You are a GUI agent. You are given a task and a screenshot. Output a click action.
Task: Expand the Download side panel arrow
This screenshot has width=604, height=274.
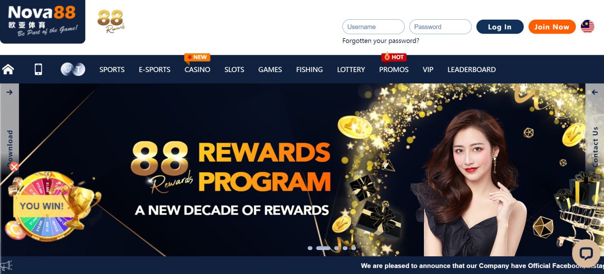[9, 92]
